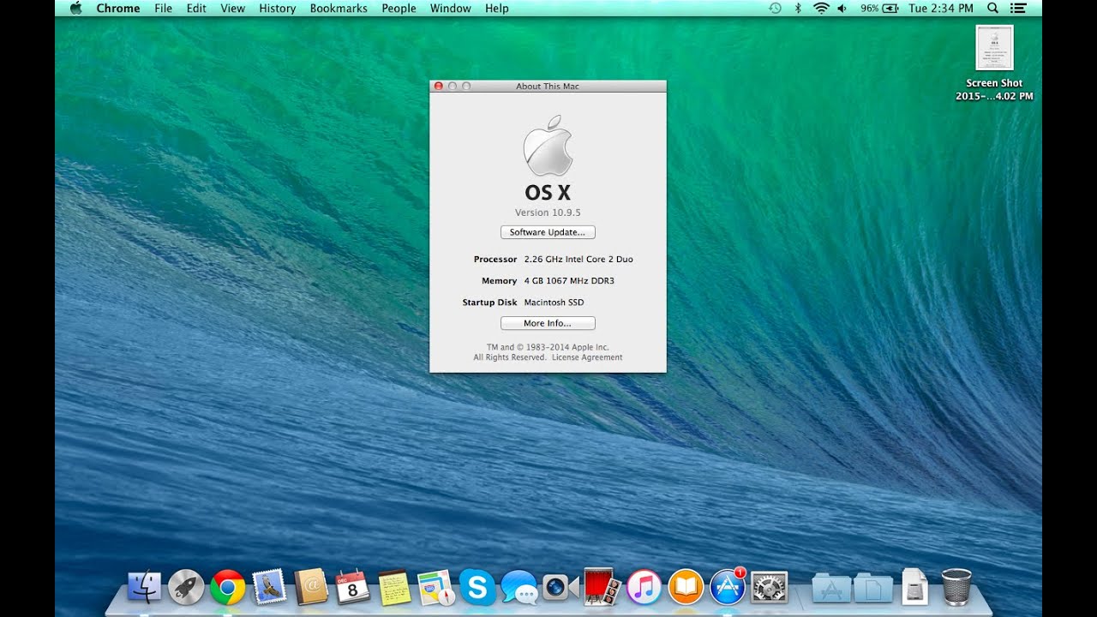Open Spotlight search magnifier
This screenshot has height=617, width=1097.
click(x=992, y=8)
